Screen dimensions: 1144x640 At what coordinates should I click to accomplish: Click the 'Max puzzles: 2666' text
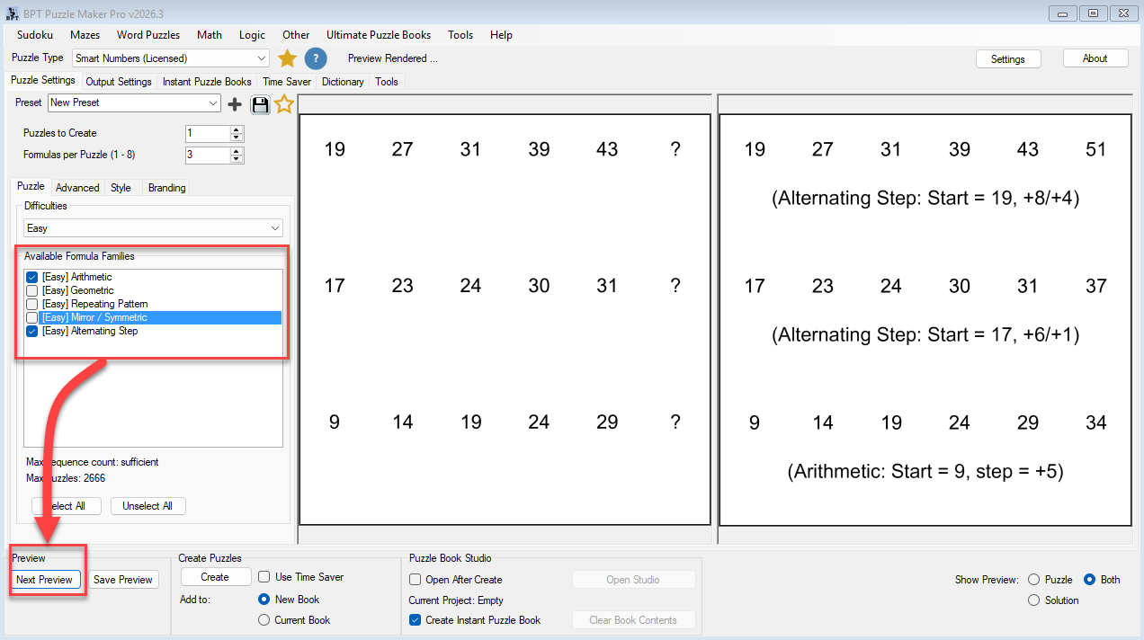click(66, 478)
